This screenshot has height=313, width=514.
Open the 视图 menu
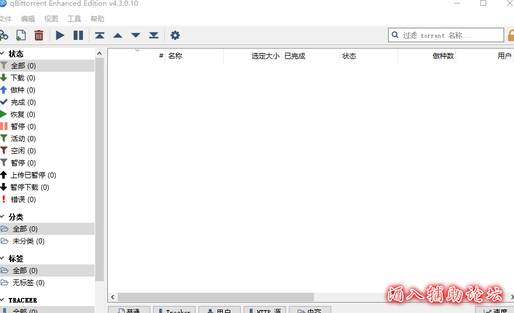pos(51,19)
